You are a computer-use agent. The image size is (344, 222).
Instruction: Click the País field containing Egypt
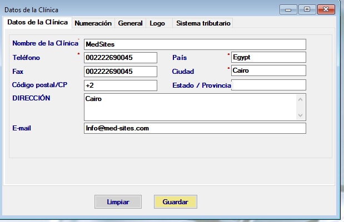click(x=268, y=57)
